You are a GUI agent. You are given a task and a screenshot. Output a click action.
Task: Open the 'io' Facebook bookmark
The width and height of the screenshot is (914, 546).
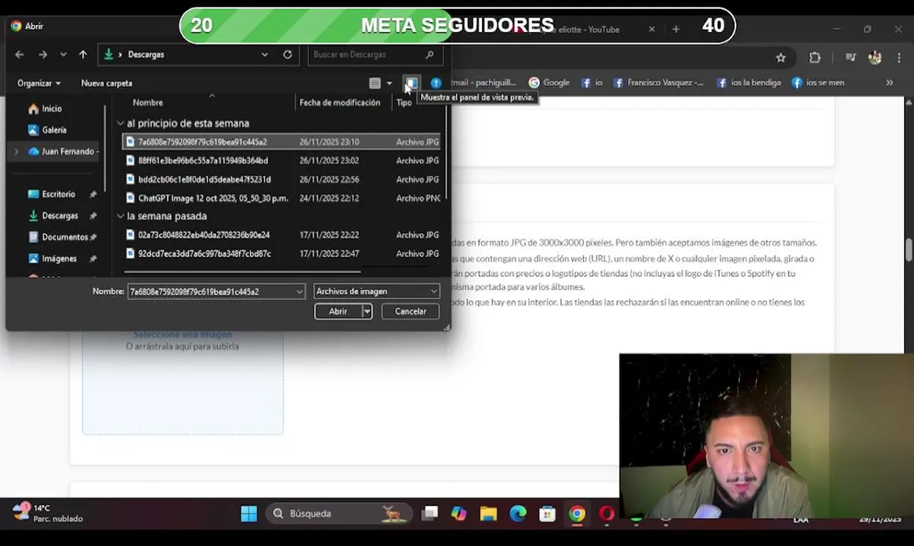tap(591, 83)
